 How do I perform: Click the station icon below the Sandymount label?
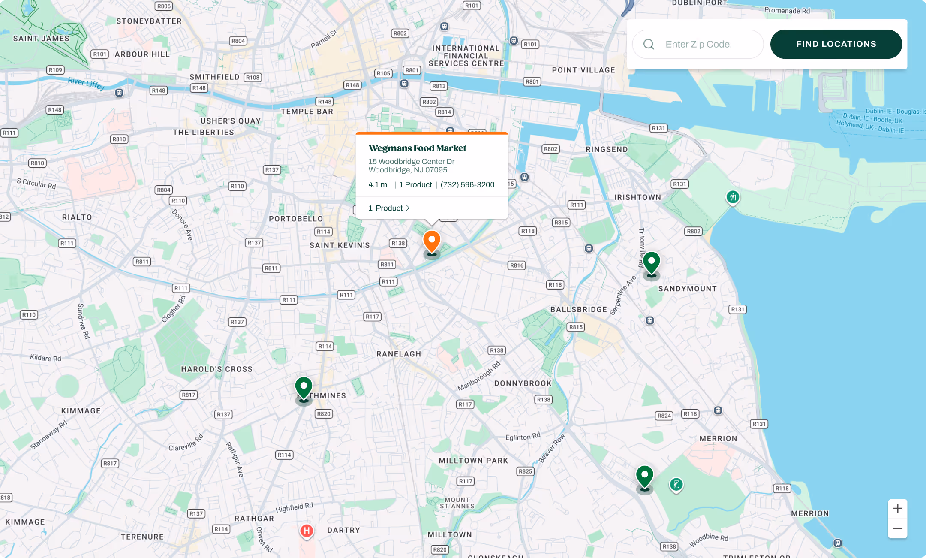[x=650, y=320]
